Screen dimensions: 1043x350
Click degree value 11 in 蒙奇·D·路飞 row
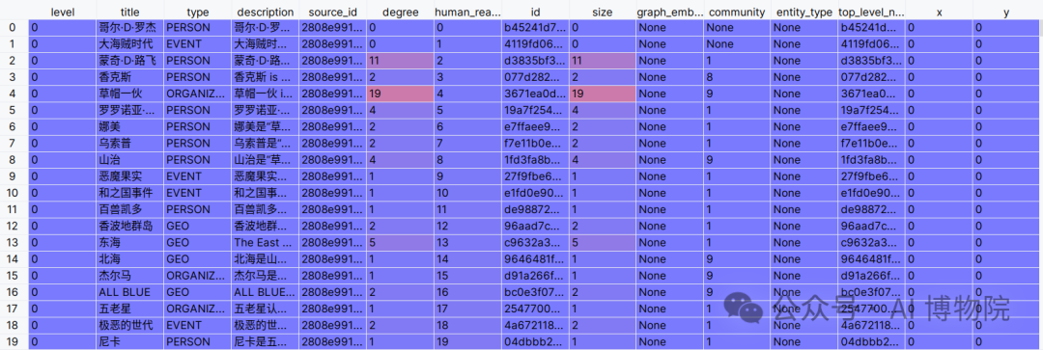click(x=400, y=61)
